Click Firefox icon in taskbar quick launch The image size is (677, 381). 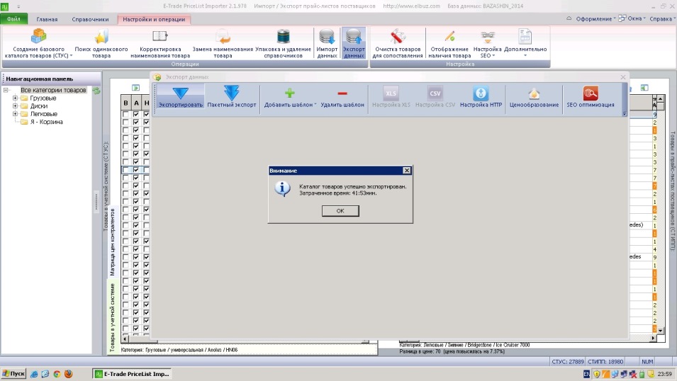68,374
